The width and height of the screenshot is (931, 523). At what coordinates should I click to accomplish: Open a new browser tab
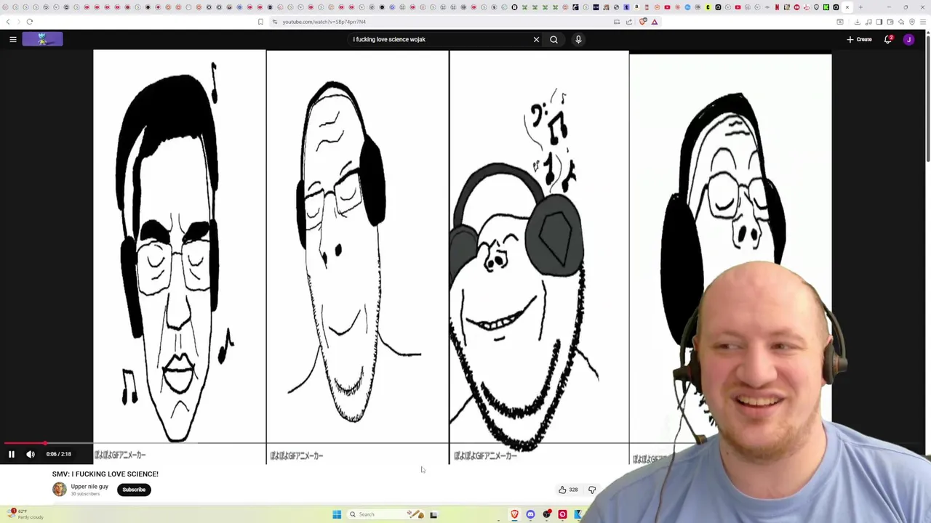pyautogui.click(x=860, y=7)
